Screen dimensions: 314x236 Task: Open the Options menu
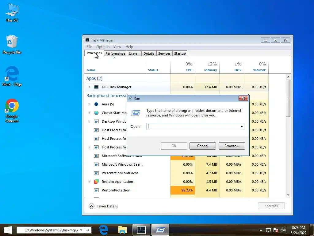103,47
